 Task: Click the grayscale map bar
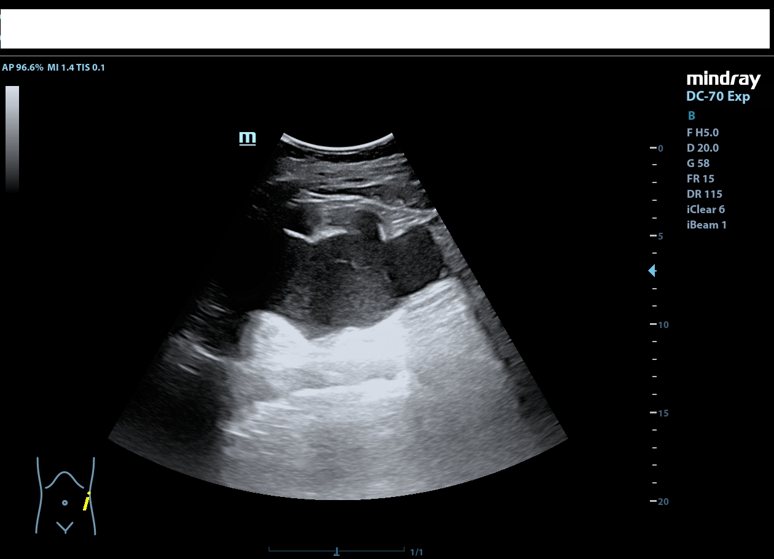(12, 139)
